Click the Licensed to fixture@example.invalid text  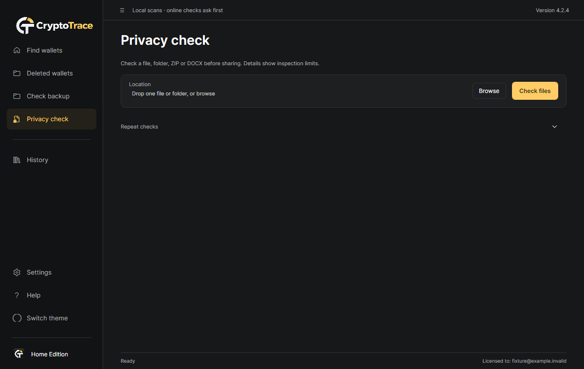[524, 361]
